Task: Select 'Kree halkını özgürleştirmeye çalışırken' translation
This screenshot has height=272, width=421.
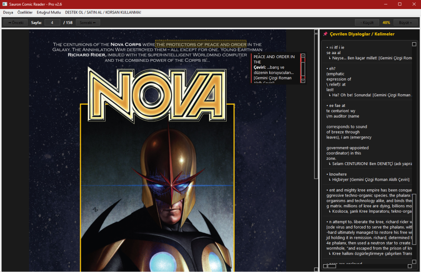Action: tap(370, 254)
